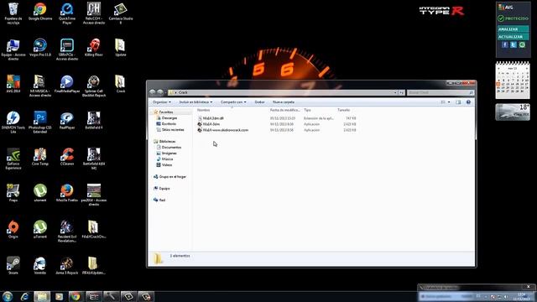Select the RealPlayer desktop shortcut
Screen dimensions: 537x302
[x=67, y=120]
